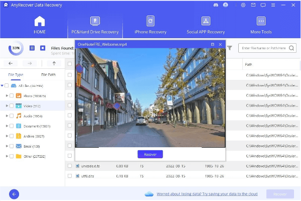Screen dimensions: 301x201
Task: Select the PC&Hard Drive Recovery tab
Action: tap(94, 25)
